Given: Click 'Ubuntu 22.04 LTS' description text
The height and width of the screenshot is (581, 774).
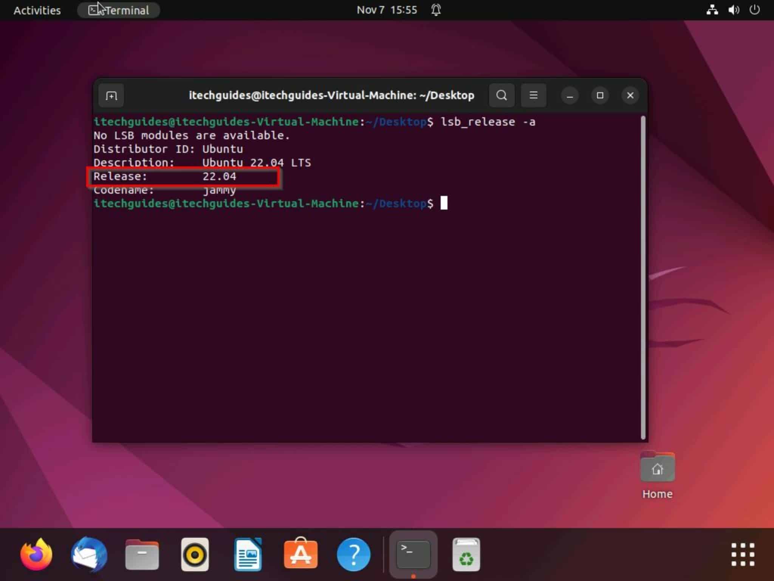Looking at the screenshot, I should [x=257, y=163].
